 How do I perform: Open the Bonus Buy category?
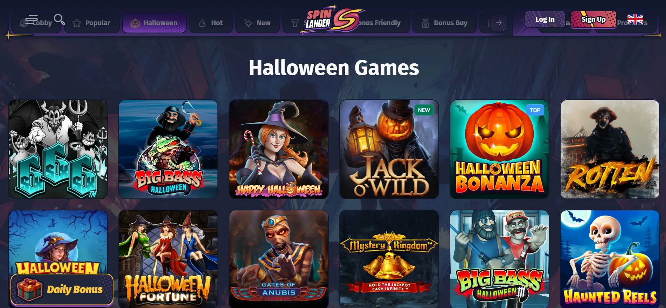click(445, 23)
